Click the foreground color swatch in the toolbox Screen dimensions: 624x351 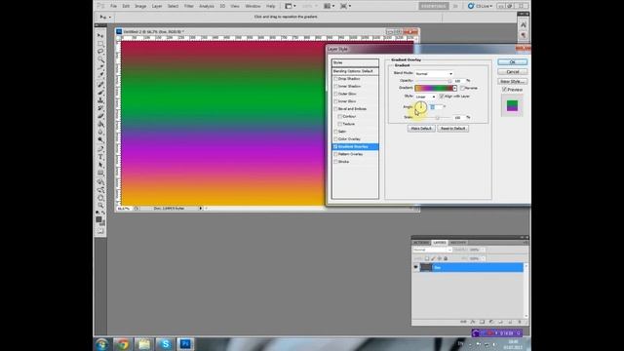[x=98, y=219]
